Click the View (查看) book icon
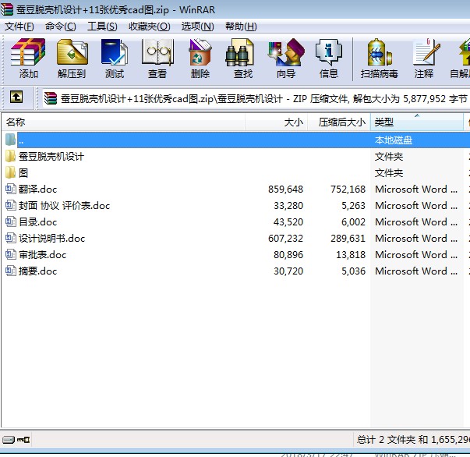 point(157,52)
